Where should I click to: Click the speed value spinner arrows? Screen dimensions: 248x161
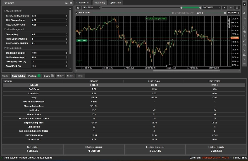click(x=238, y=13)
